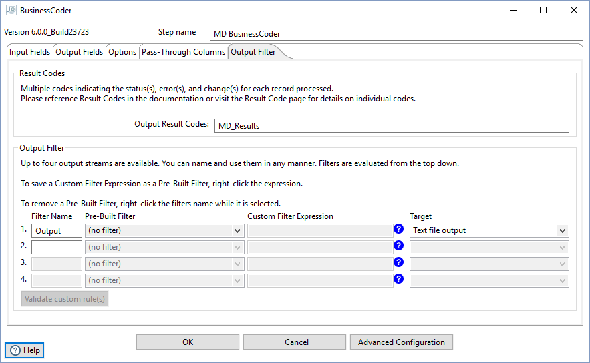Go to the Pass-Through Columns tab
The width and height of the screenshot is (590, 363).
pyautogui.click(x=183, y=52)
